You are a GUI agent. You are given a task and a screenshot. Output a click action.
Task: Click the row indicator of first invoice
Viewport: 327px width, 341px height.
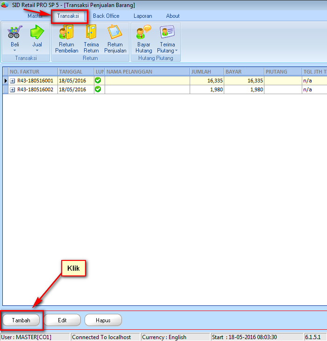tap(6, 81)
